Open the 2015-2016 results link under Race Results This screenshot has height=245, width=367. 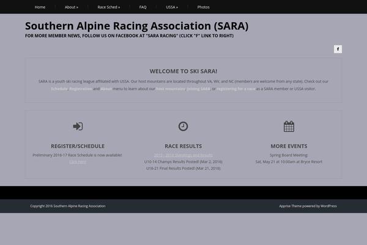(183, 155)
